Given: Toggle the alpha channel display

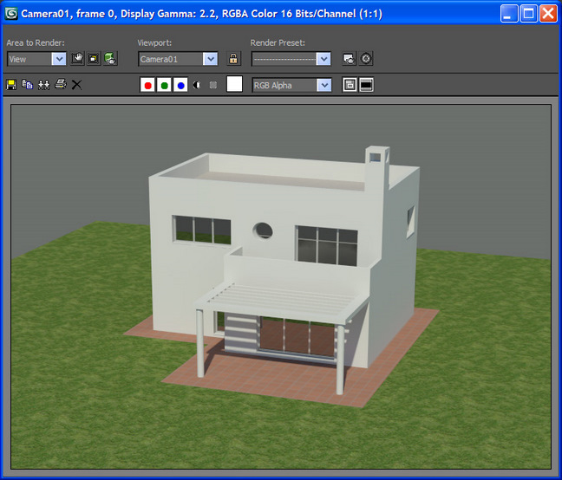Looking at the screenshot, I should coord(197,85).
